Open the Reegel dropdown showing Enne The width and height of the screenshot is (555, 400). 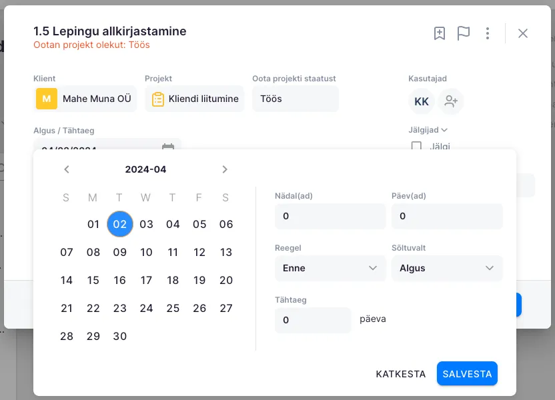tap(330, 268)
